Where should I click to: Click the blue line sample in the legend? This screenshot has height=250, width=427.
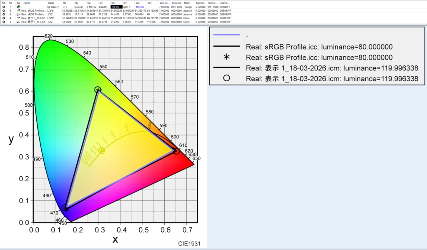[x=226, y=35]
